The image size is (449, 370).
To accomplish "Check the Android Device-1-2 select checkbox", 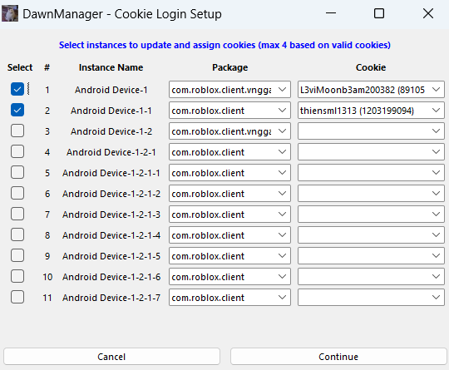I will point(17,131).
